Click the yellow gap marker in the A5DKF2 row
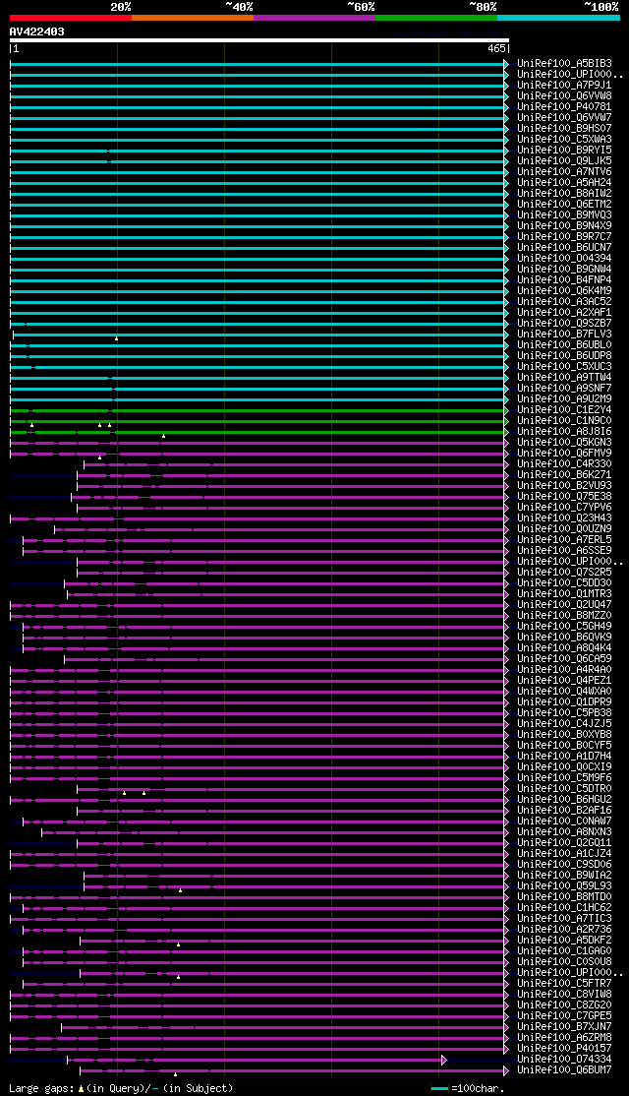Image resolution: width=629 pixels, height=1096 pixels. 178,945
